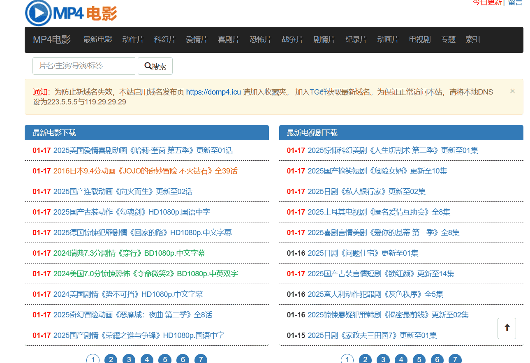Click the scroll-to-top arrow button
The height and width of the screenshot is (363, 530).
point(507,328)
